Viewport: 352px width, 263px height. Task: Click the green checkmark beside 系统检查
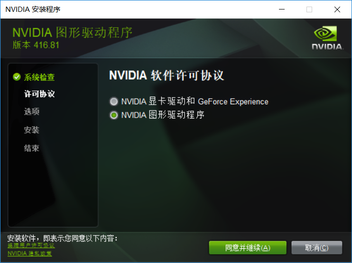17,77
